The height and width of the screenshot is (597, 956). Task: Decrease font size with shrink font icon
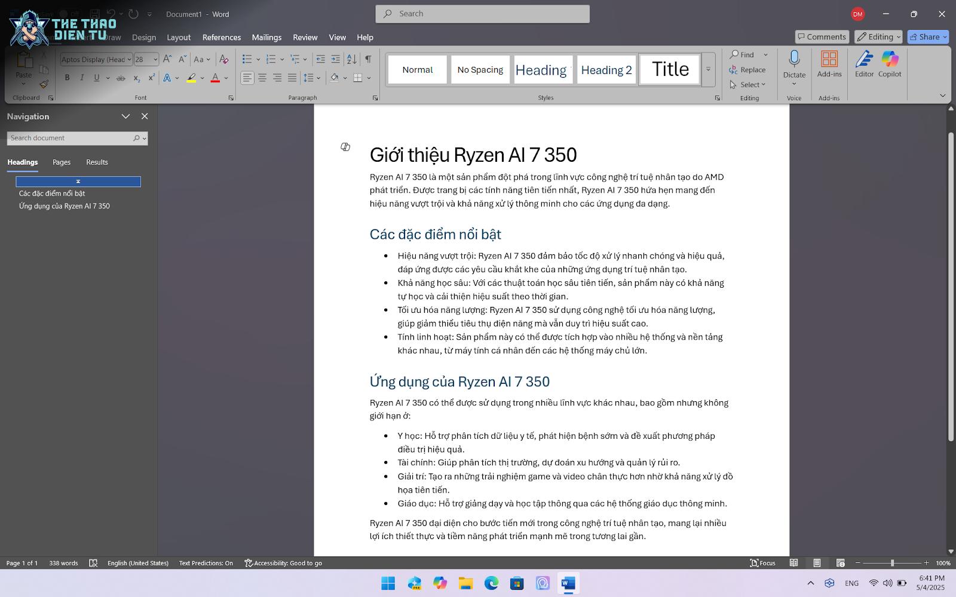[x=182, y=59]
